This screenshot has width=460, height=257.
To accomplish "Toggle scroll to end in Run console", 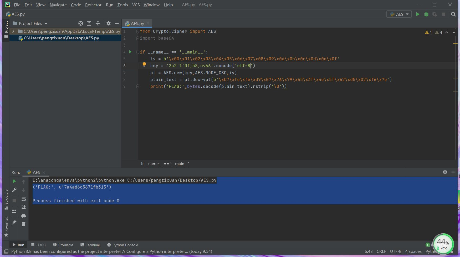I will 24,207.
